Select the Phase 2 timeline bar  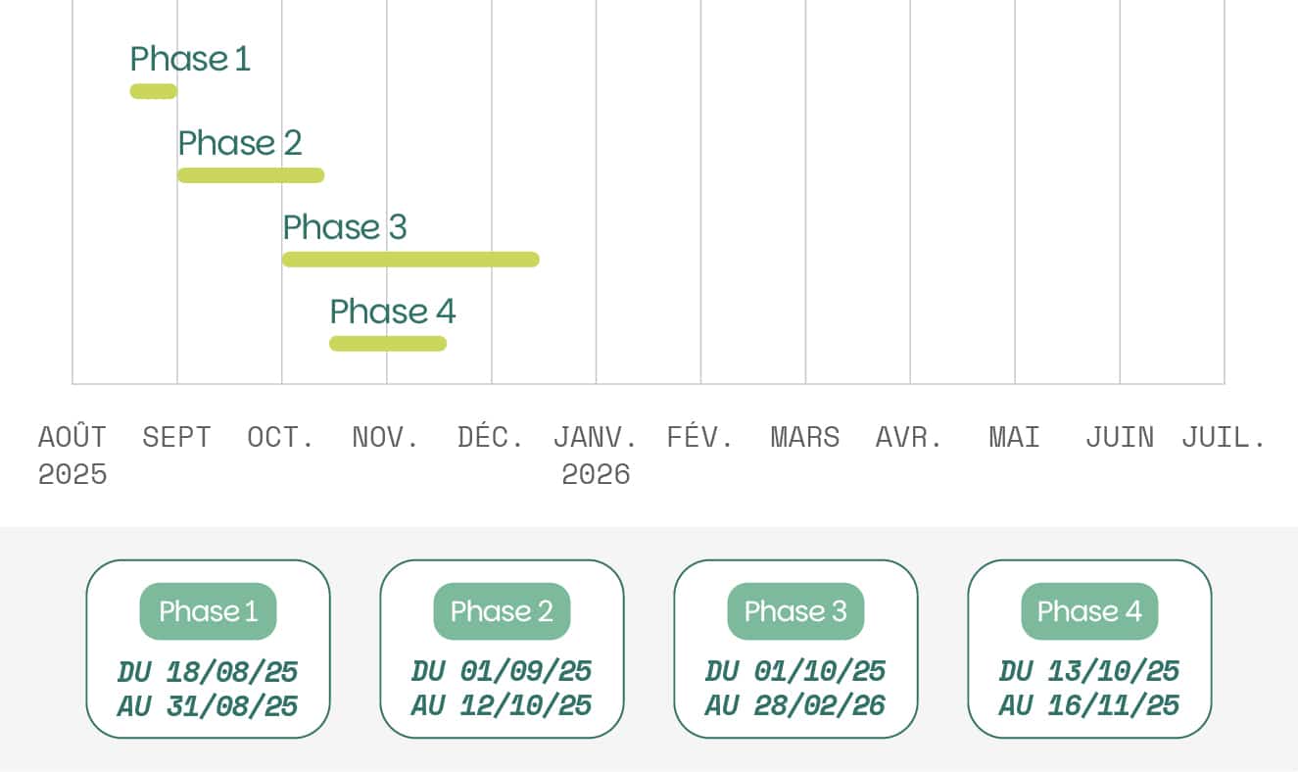tap(251, 175)
